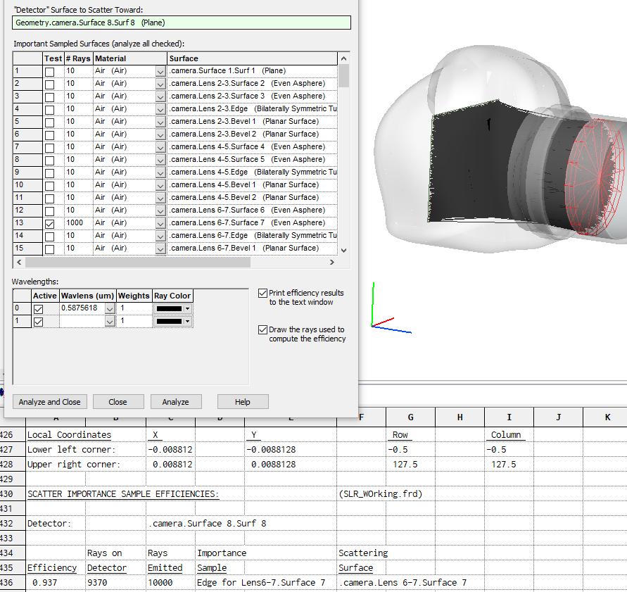Screen dimensions: 627x592
Task: Toggle 'Draw the rays used to compute' checkbox
Action: [263, 329]
